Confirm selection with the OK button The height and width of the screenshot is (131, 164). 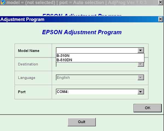click(x=148, y=108)
